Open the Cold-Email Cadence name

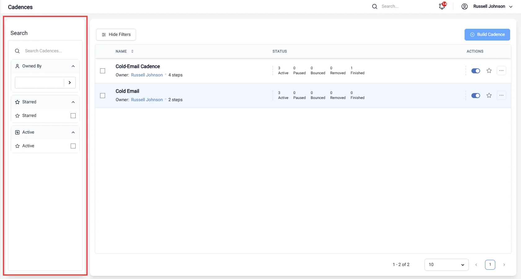coord(138,67)
